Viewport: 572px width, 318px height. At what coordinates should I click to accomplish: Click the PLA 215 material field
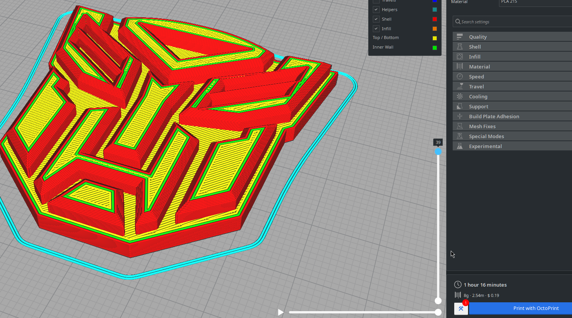535,2
